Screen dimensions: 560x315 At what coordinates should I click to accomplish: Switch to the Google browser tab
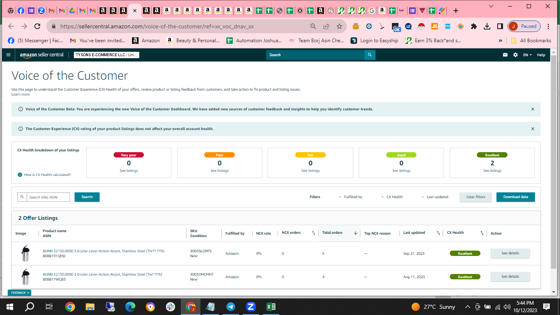(372, 11)
